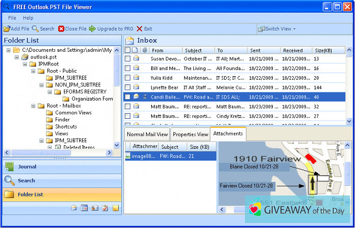Switch to the Properties View tab
The image size is (355, 228).
pos(190,135)
